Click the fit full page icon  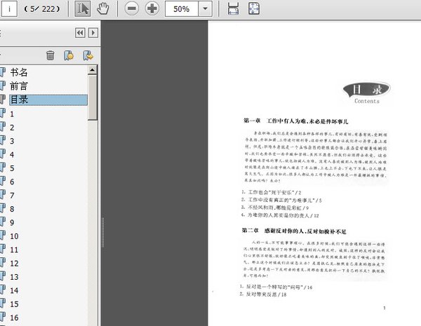254,10
